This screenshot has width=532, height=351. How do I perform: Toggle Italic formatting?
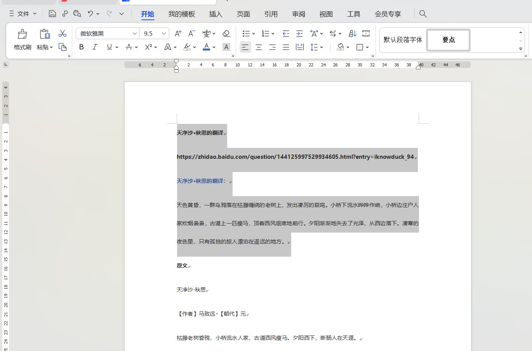pos(95,47)
